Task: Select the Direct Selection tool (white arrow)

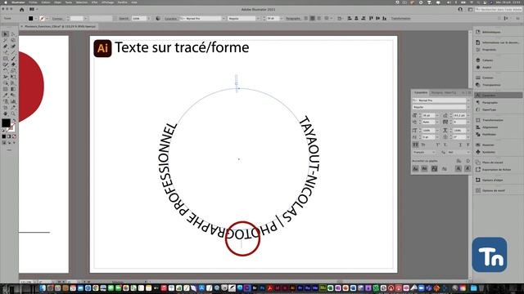Action: pyautogui.click(x=13, y=34)
